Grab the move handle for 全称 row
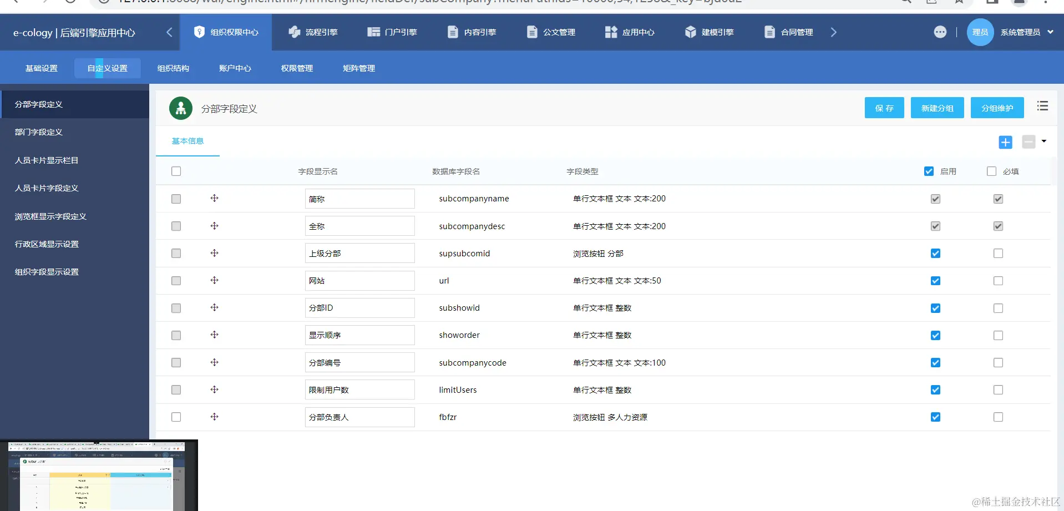The width and height of the screenshot is (1064, 511). pyautogui.click(x=214, y=226)
